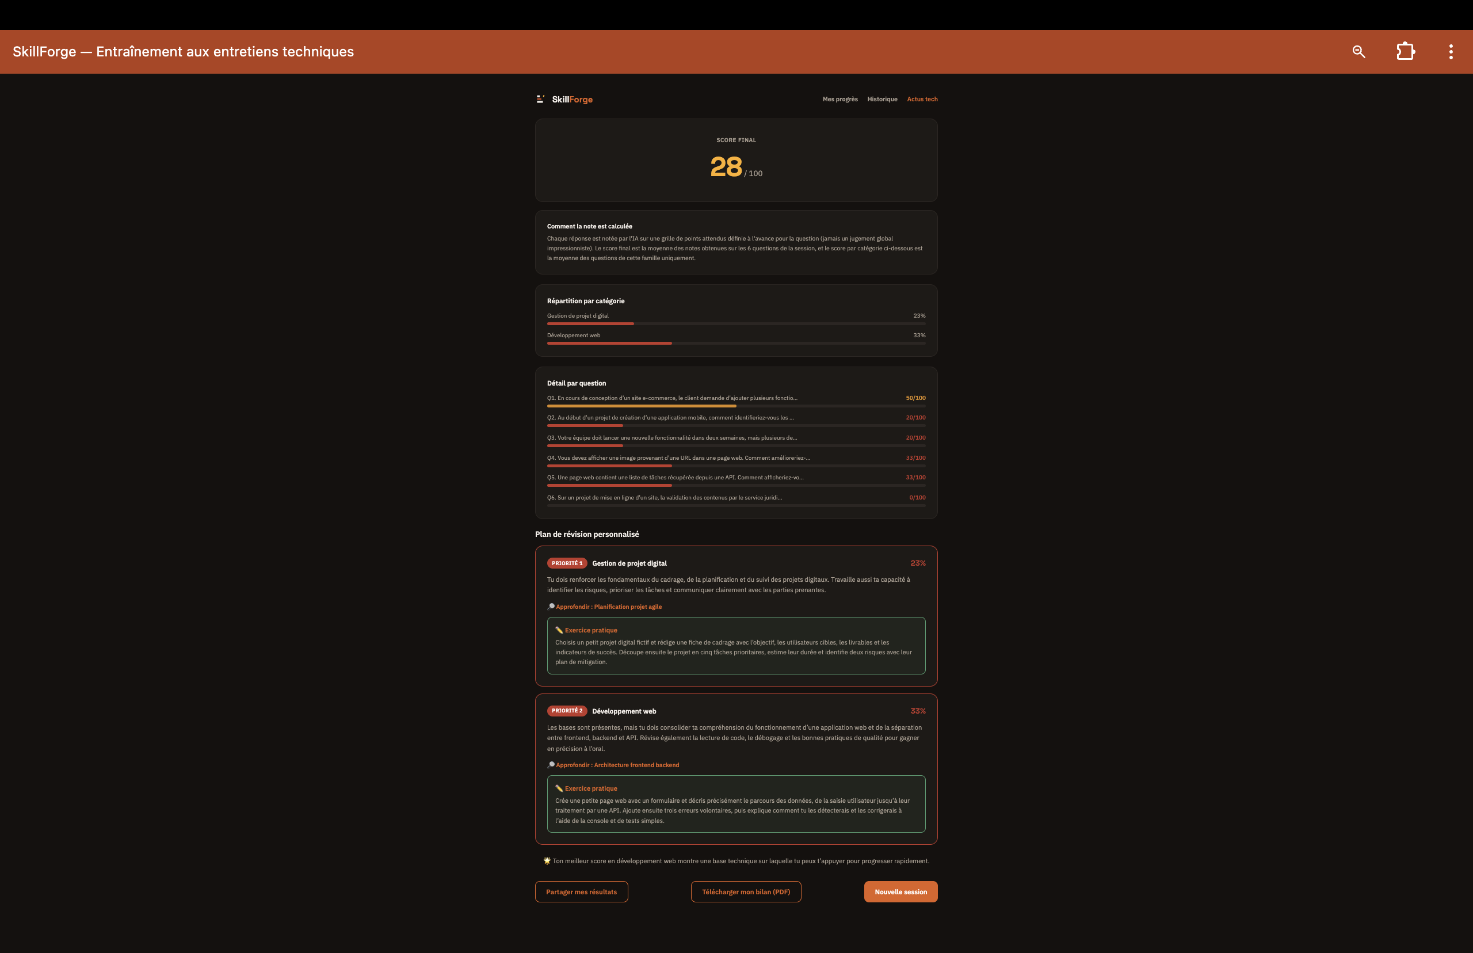Click the final score 28
The image size is (1473, 953).
[726, 166]
